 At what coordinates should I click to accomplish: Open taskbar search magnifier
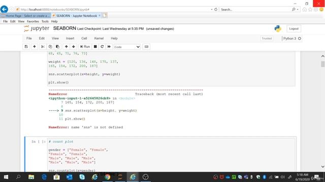[18, 177]
